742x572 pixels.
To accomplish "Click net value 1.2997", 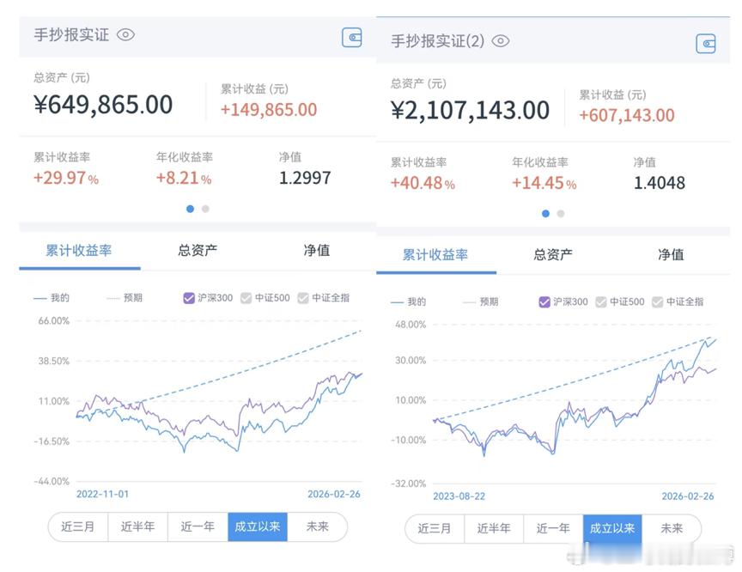I will point(305,178).
